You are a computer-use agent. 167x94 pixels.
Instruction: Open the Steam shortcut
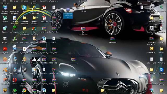[x=24, y=70]
